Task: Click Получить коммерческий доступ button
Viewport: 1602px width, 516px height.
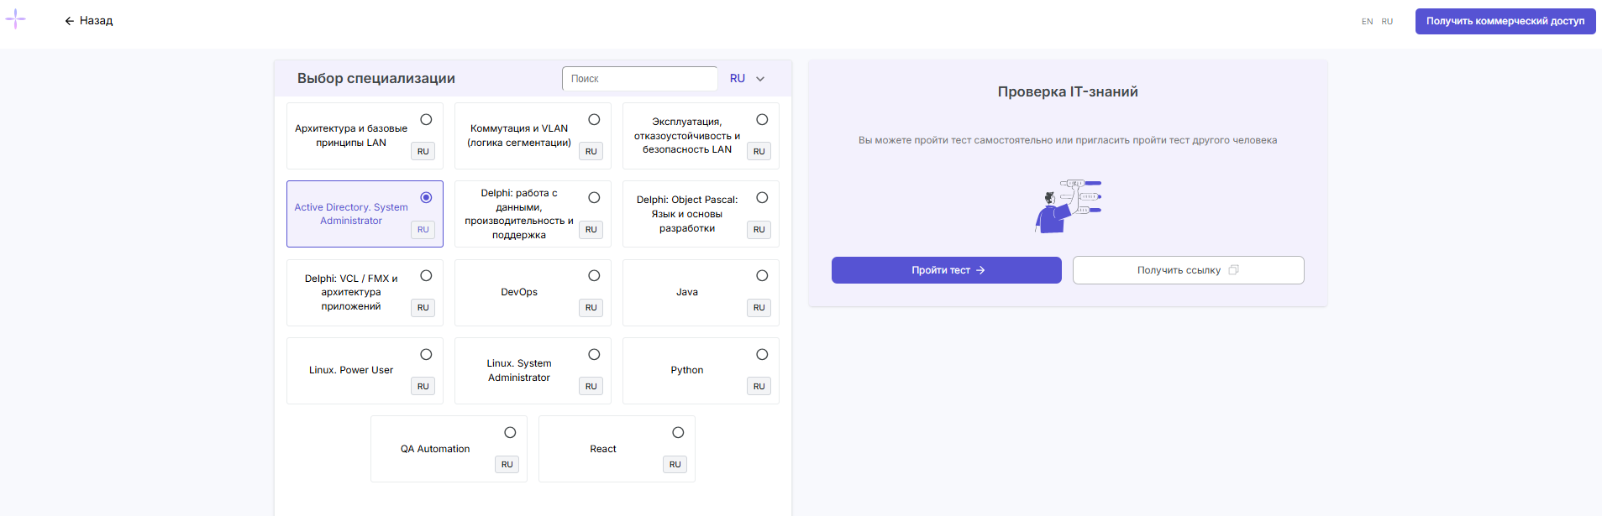Action: click(x=1505, y=21)
